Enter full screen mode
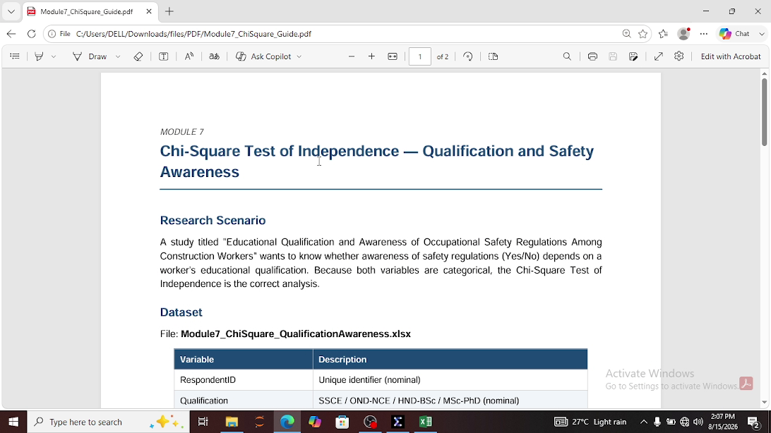The height and width of the screenshot is (433, 771). point(659,56)
